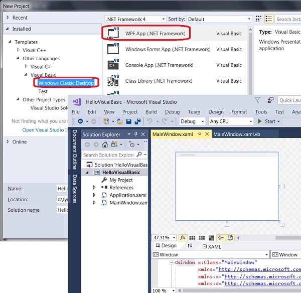Expand the Visual C# templates node
Image resolution: width=301 pixels, height=293 pixels.
point(26,66)
